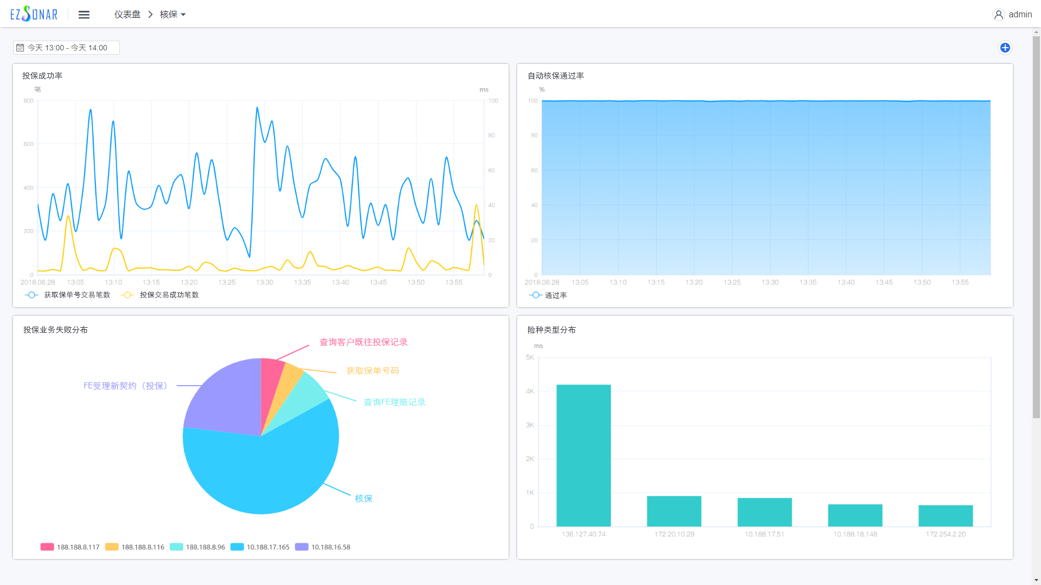Image resolution: width=1041 pixels, height=585 pixels.
Task: Click the page vertical scrollbar
Action: [x=1036, y=227]
